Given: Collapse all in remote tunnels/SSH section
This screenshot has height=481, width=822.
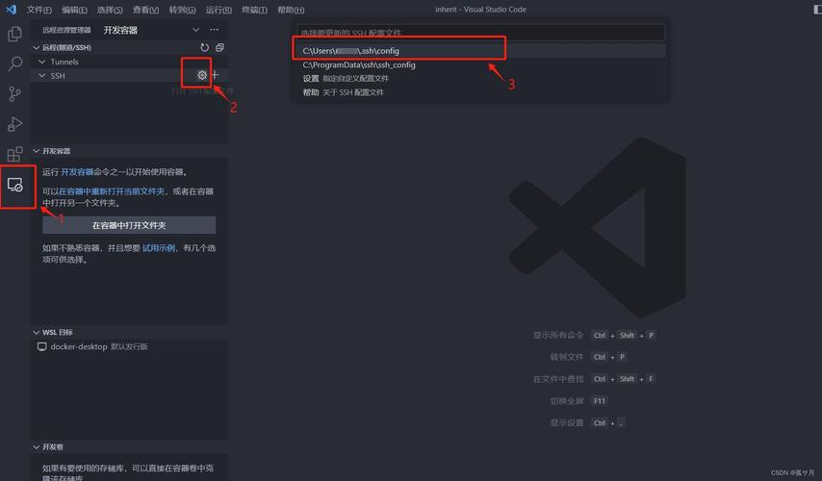Looking at the screenshot, I should (219, 48).
